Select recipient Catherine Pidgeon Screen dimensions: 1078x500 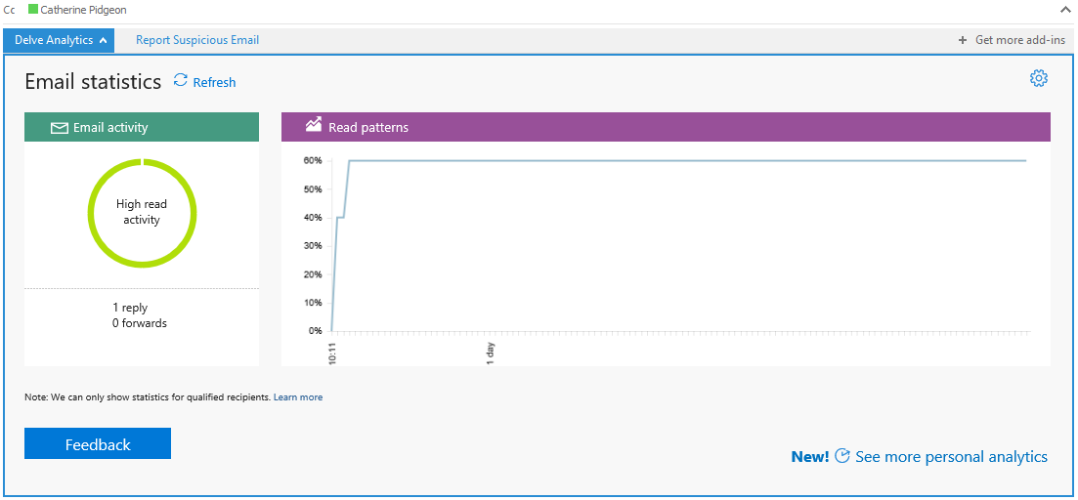[x=83, y=10]
